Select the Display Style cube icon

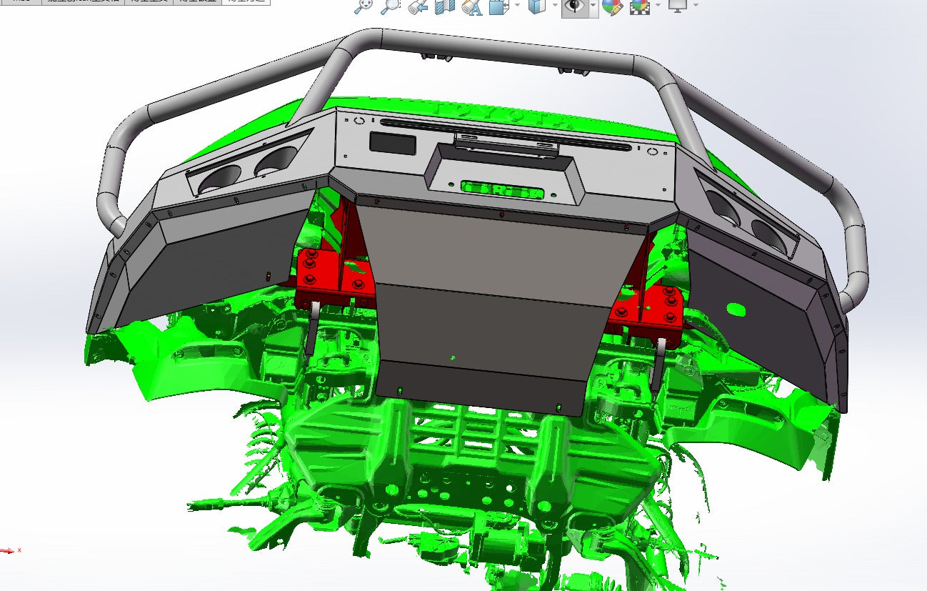tap(536, 7)
